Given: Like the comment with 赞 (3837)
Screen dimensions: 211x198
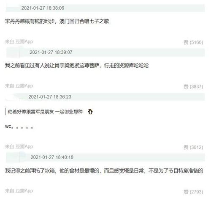Looking at the screenshot, I should coord(193,86).
